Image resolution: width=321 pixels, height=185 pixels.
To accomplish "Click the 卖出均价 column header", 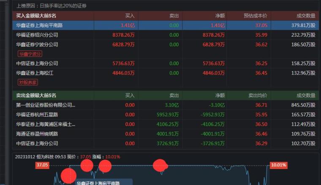I will click(258, 95).
